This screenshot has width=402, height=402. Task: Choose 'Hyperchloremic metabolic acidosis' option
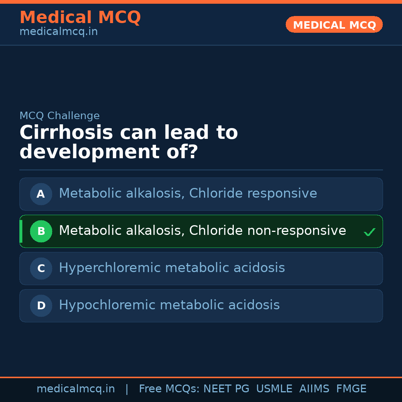(172, 268)
